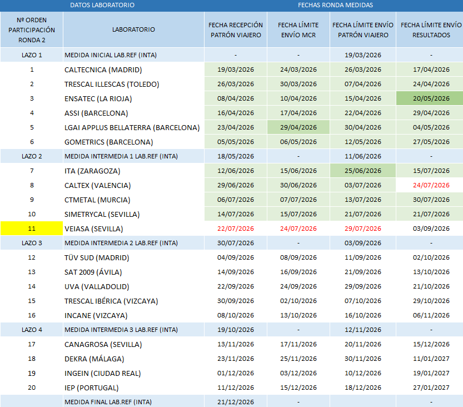463x407 pixels.
Task: Click FECHA LÍMITE ENVÍO MCR column header
Action: pyautogui.click(x=298, y=30)
